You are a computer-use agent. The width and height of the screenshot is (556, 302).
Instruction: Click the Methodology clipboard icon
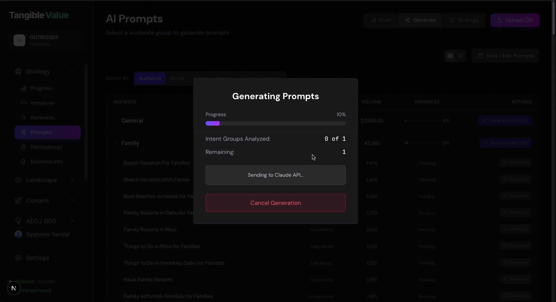click(24, 147)
